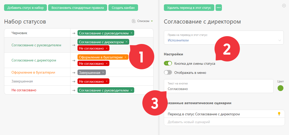This screenshot has width=289, height=135.
Task: Click the list view icon near 'Списком'
Action: pos(134,21)
